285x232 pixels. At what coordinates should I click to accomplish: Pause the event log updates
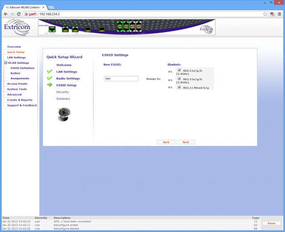click(272, 223)
